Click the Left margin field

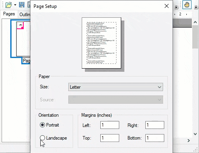(110, 125)
